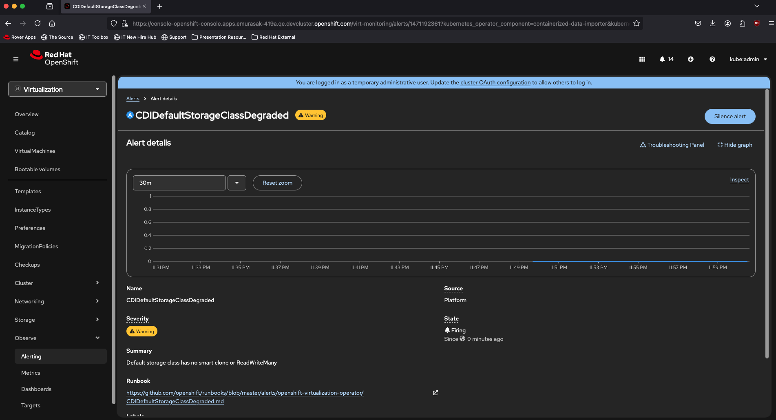Hide the alert graph
The width and height of the screenshot is (776, 420).
(734, 145)
